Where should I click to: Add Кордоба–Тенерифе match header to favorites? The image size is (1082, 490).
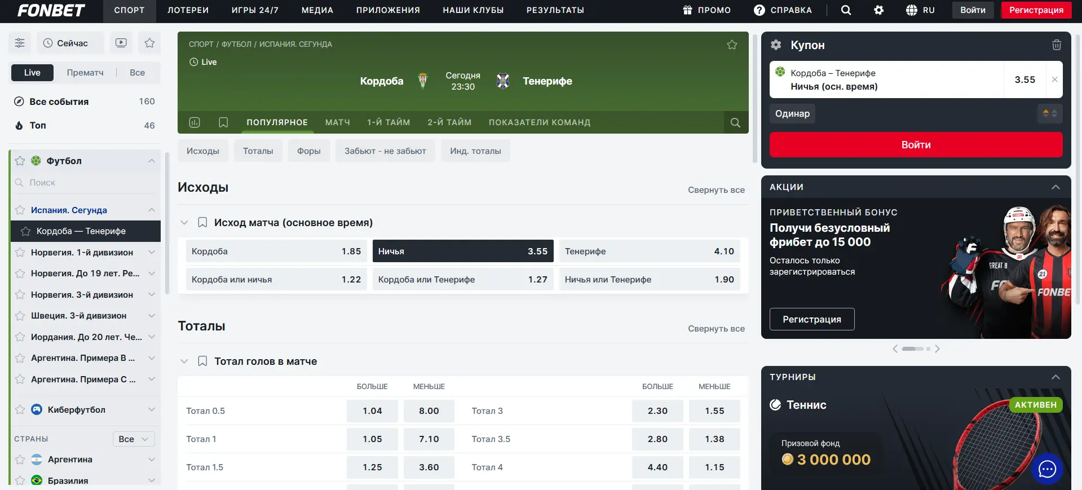(732, 45)
